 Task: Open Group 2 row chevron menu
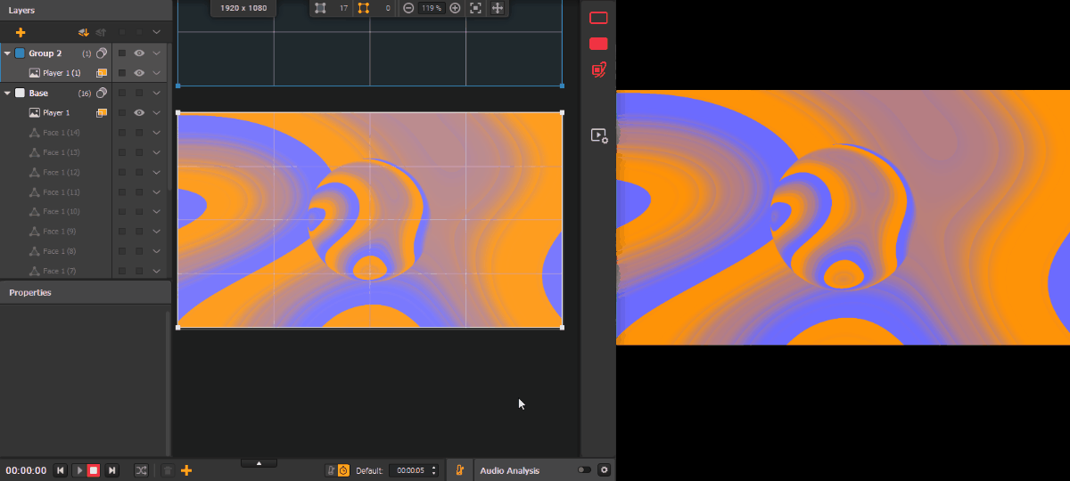point(156,53)
